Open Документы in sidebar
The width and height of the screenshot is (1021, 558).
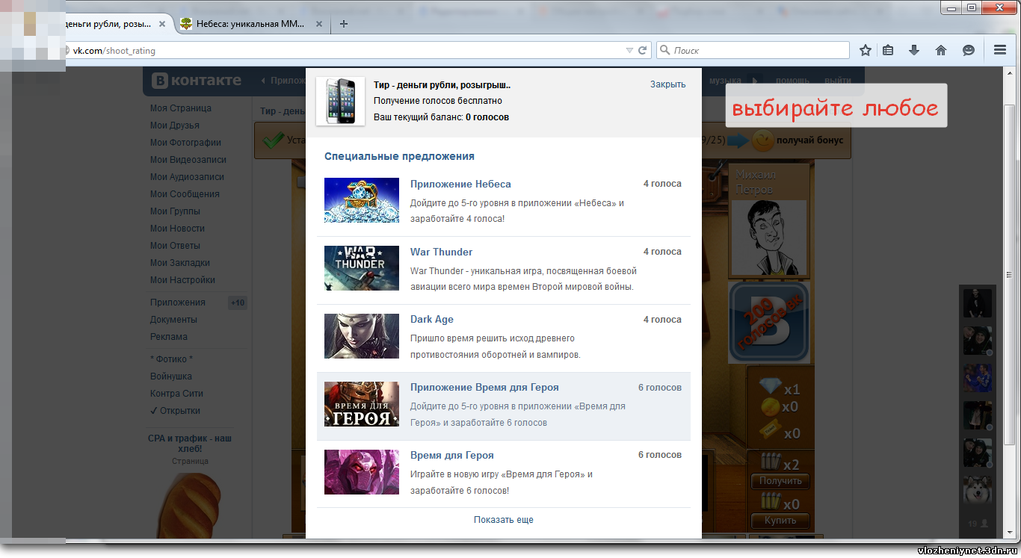[x=173, y=320]
